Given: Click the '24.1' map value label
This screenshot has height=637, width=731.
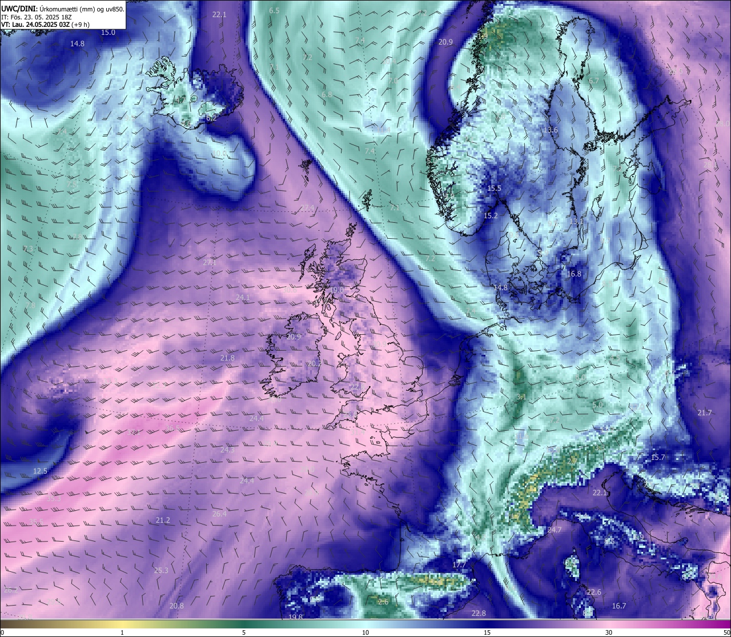Looking at the screenshot, I should coord(243,298).
